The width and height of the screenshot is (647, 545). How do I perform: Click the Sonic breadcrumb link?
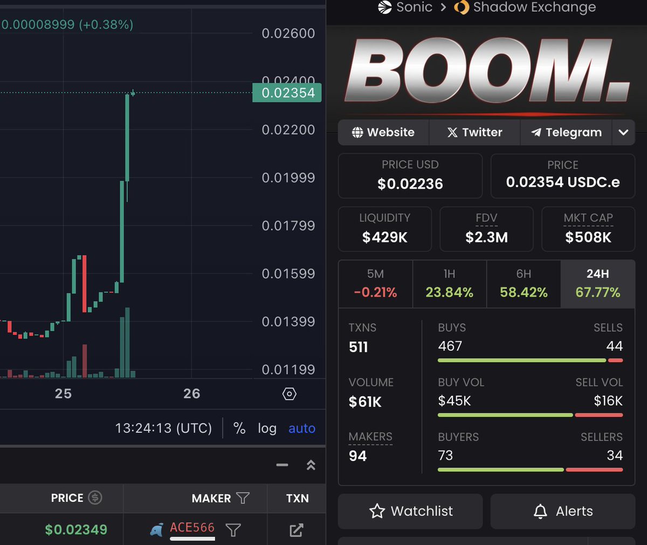tap(414, 8)
